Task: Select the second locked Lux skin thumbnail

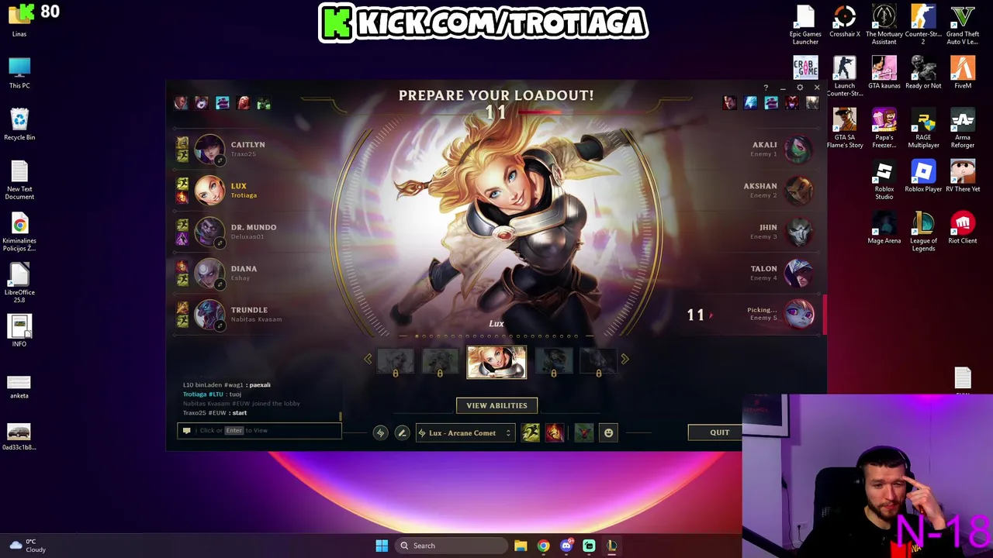Action: tap(440, 363)
